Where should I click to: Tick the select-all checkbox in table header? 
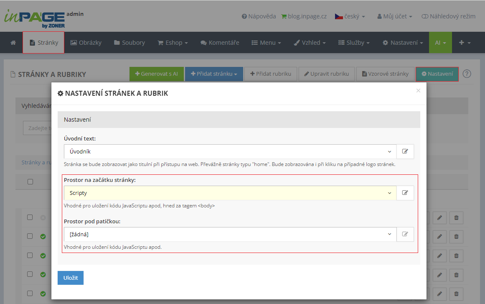coord(30,181)
